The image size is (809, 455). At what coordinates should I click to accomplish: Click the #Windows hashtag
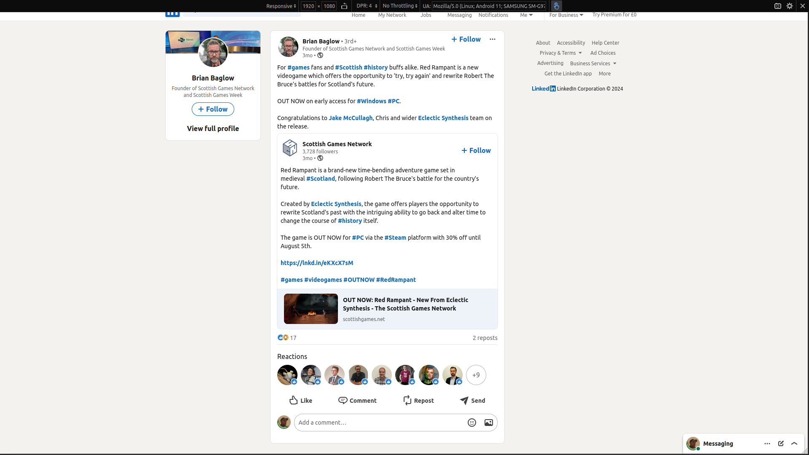(x=372, y=101)
